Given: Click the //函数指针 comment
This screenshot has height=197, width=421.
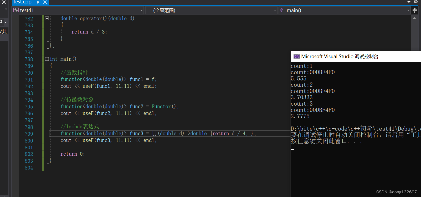Looking at the screenshot, I should click(x=74, y=73).
